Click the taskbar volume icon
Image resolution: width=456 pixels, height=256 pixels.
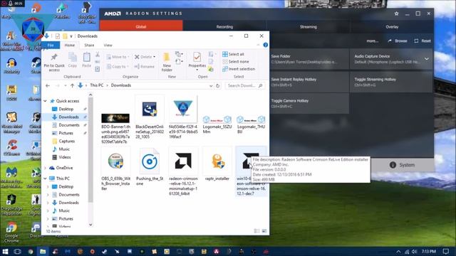(415, 251)
